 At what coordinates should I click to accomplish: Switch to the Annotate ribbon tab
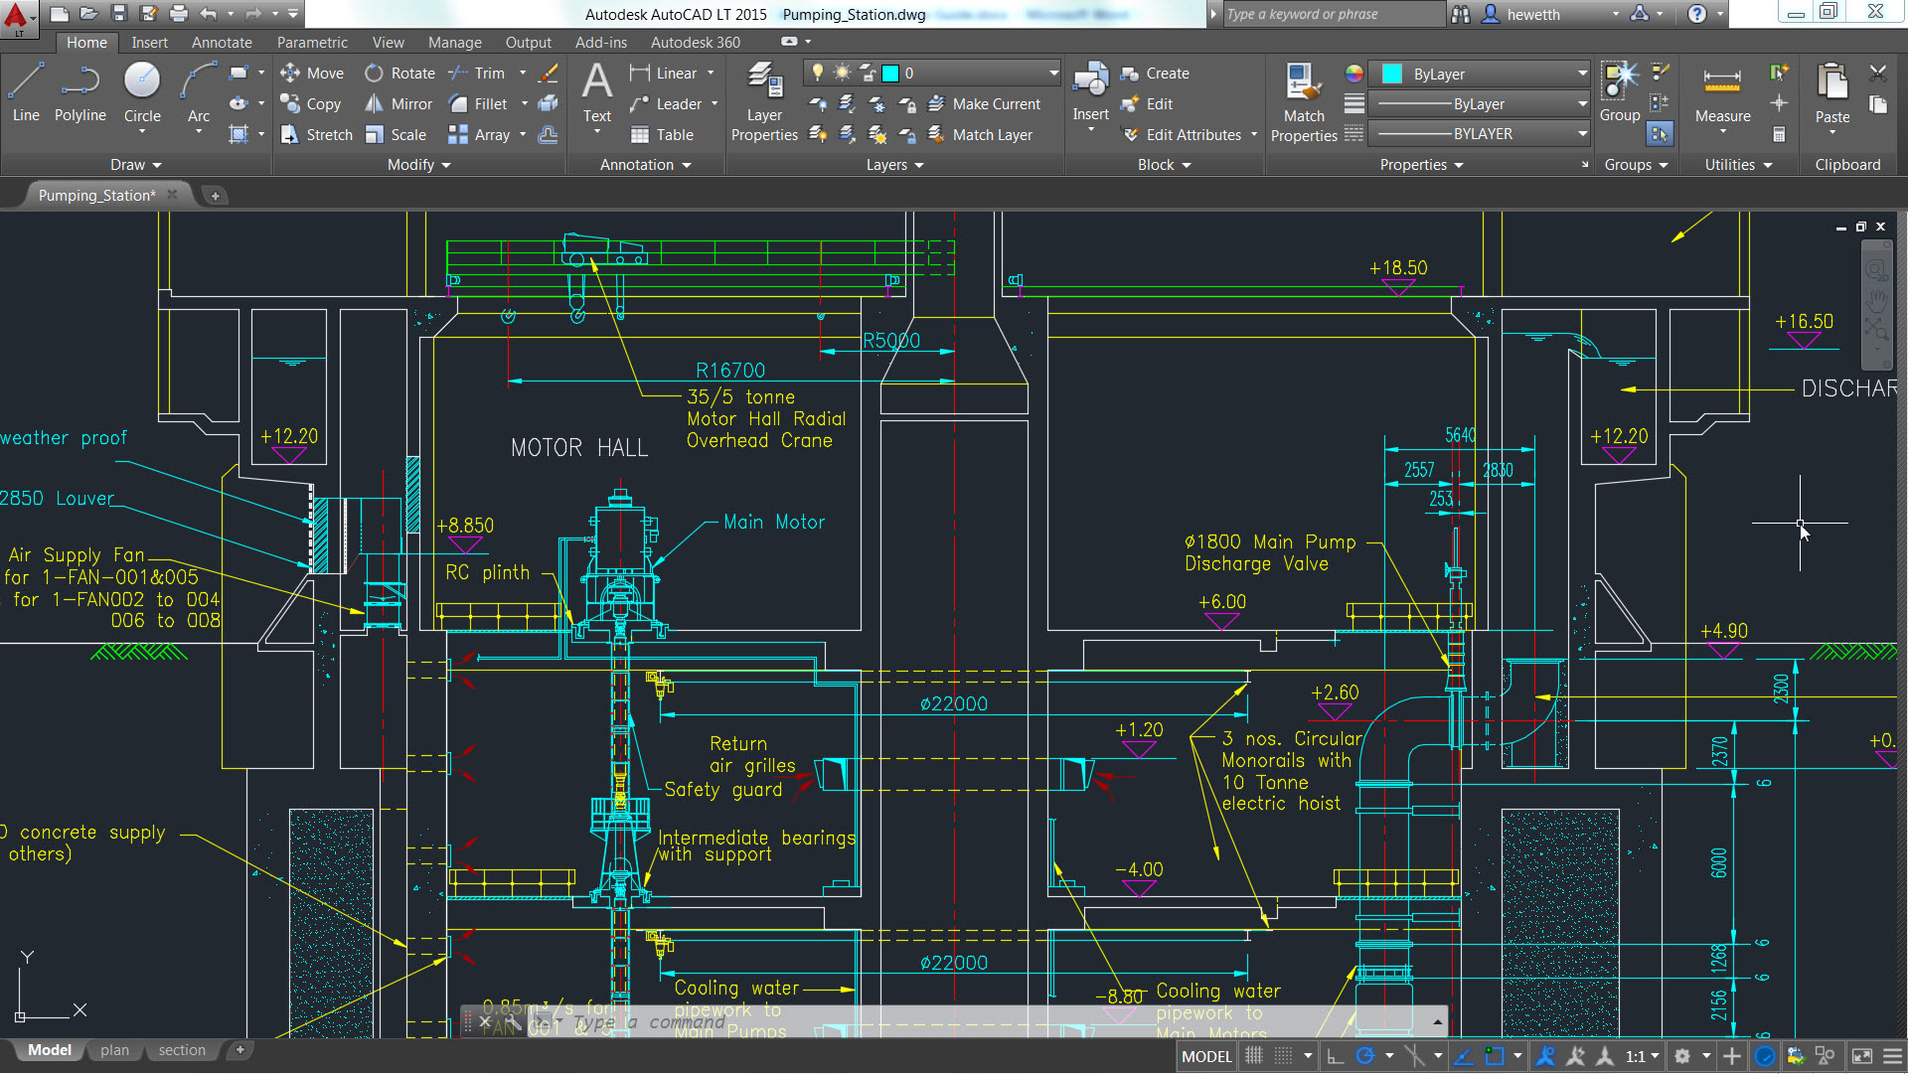[221, 42]
